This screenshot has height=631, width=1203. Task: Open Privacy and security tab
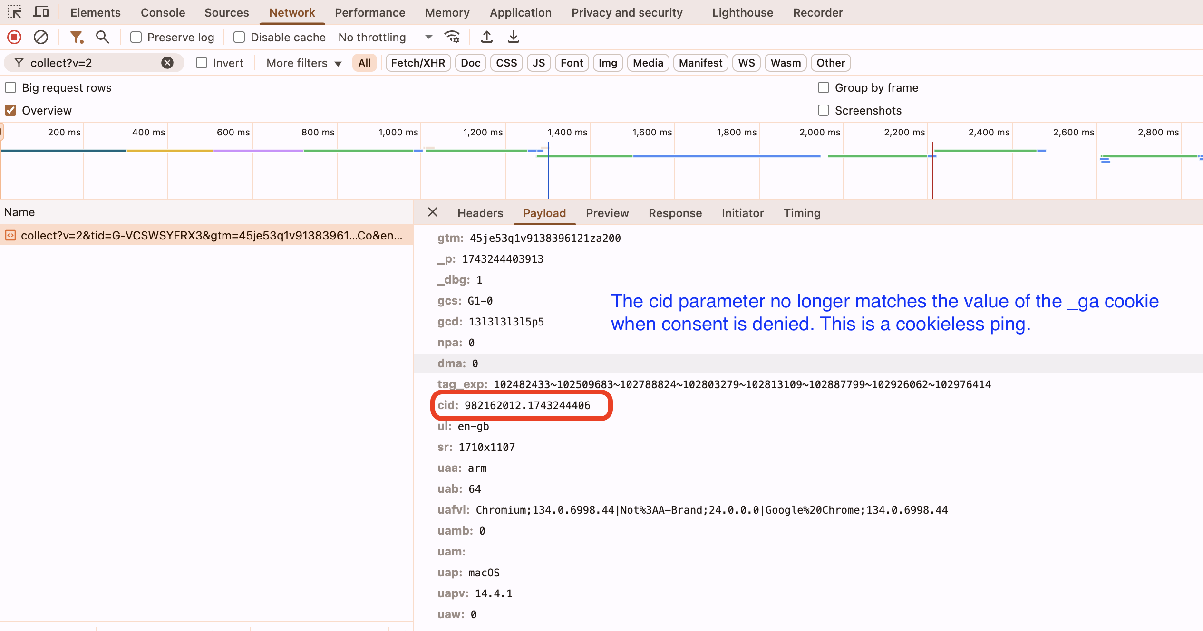627,12
